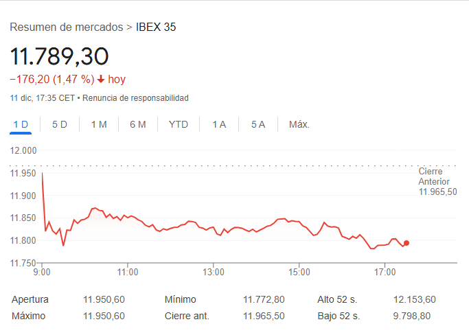
Task: Click the 17:00 time axis marker
Action: (x=385, y=272)
